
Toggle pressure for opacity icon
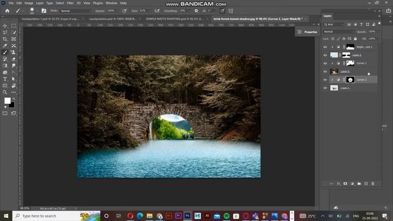[125, 11]
